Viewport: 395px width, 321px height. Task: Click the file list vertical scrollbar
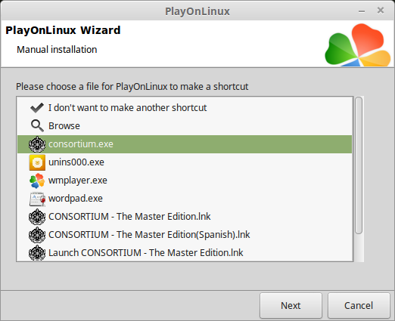tap(359, 179)
